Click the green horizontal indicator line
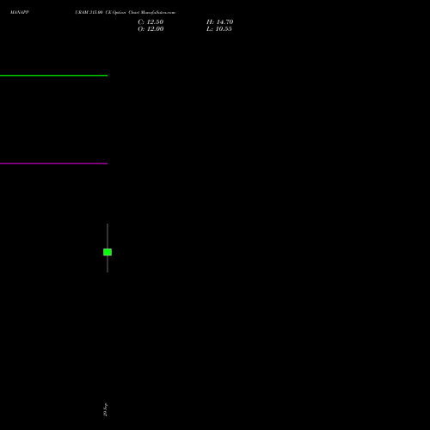The image size is (430, 430). [53, 76]
